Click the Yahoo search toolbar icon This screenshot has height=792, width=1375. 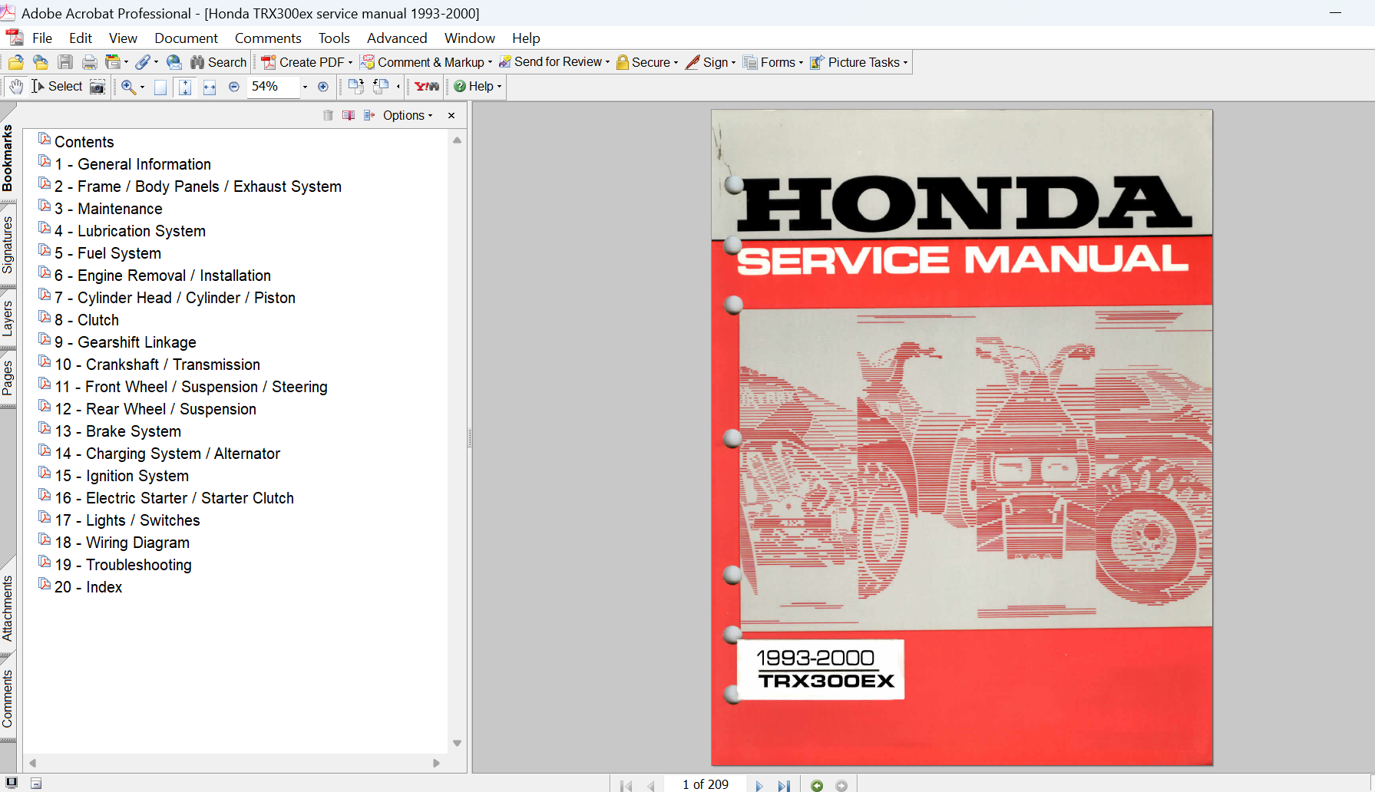427,87
